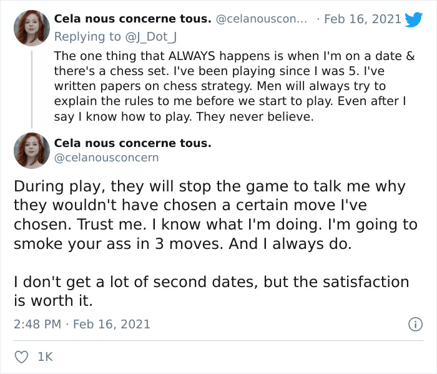Open the truncated @celanouscon... handle

262,19
